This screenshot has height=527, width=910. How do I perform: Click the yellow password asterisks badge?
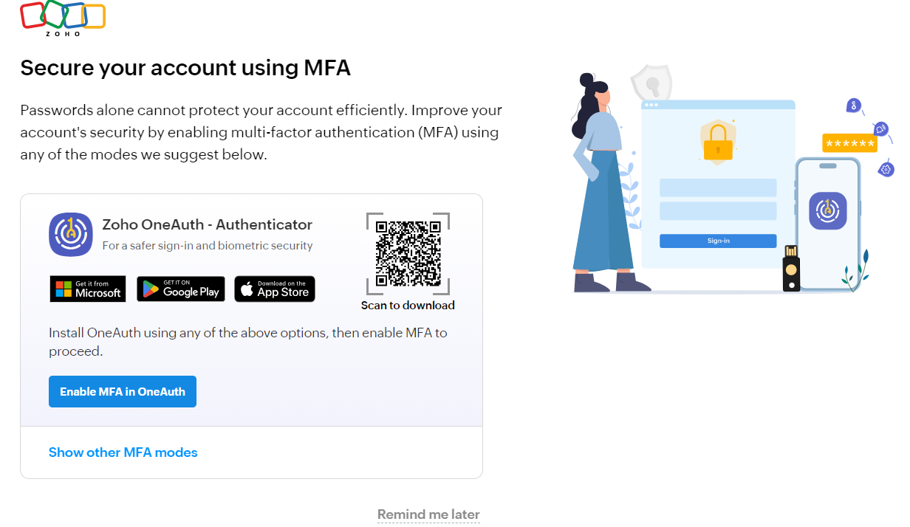point(849,143)
